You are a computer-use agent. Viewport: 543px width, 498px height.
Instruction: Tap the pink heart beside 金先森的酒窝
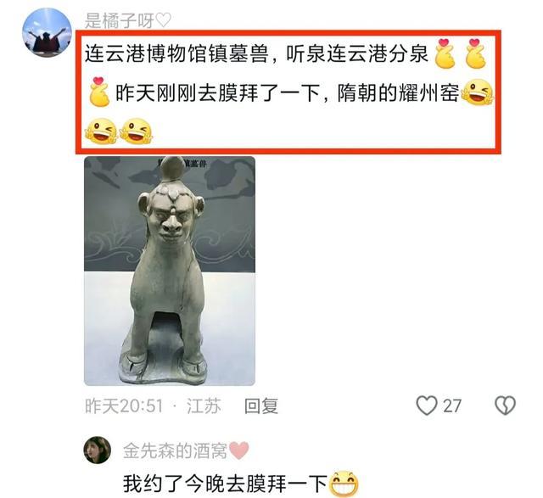coord(239,450)
